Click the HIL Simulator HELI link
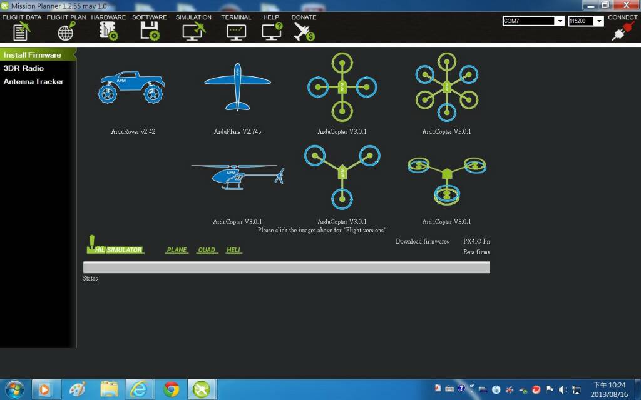 click(234, 250)
